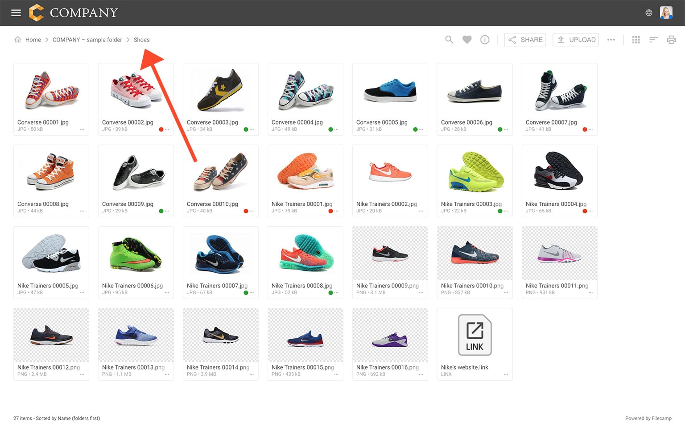
Task: Open options menu for Nike Trainers 00014.png
Action: (x=252, y=374)
